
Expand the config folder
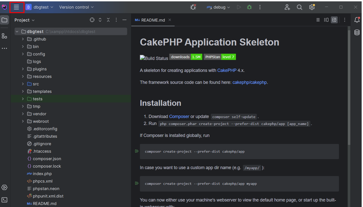[23, 54]
